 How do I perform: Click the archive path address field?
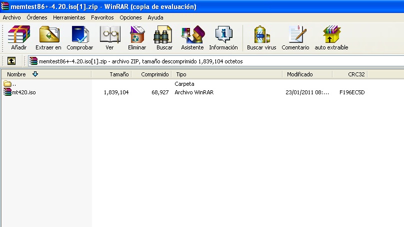[x=216, y=61]
